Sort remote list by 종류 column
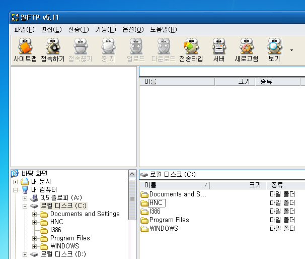Viewport: 305px width, 259px height. (x=278, y=82)
